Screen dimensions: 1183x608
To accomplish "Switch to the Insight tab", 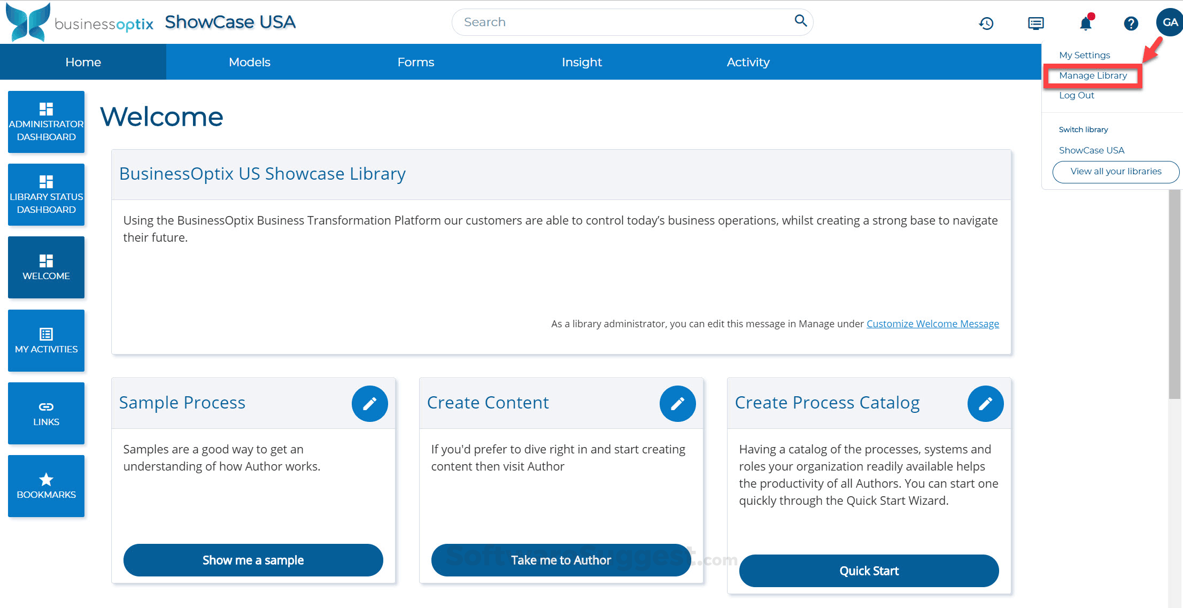I will [582, 61].
